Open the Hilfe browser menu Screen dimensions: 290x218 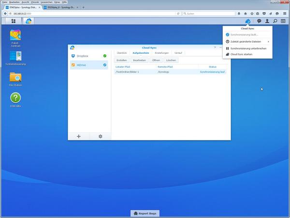click(x=64, y=2)
